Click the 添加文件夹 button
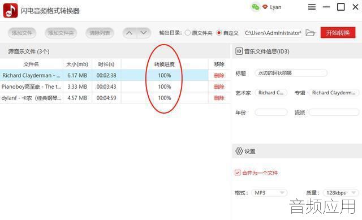This screenshot has height=220, width=362. click(x=61, y=33)
